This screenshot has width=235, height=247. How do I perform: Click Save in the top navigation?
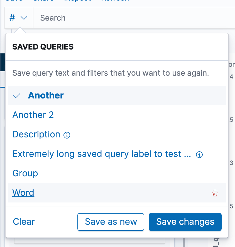click(x=14, y=1)
